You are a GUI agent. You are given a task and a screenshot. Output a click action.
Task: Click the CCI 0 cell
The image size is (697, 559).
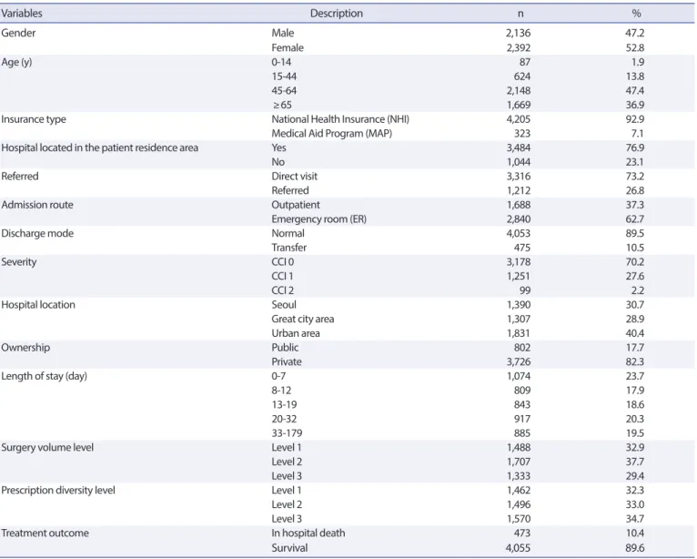click(x=283, y=261)
